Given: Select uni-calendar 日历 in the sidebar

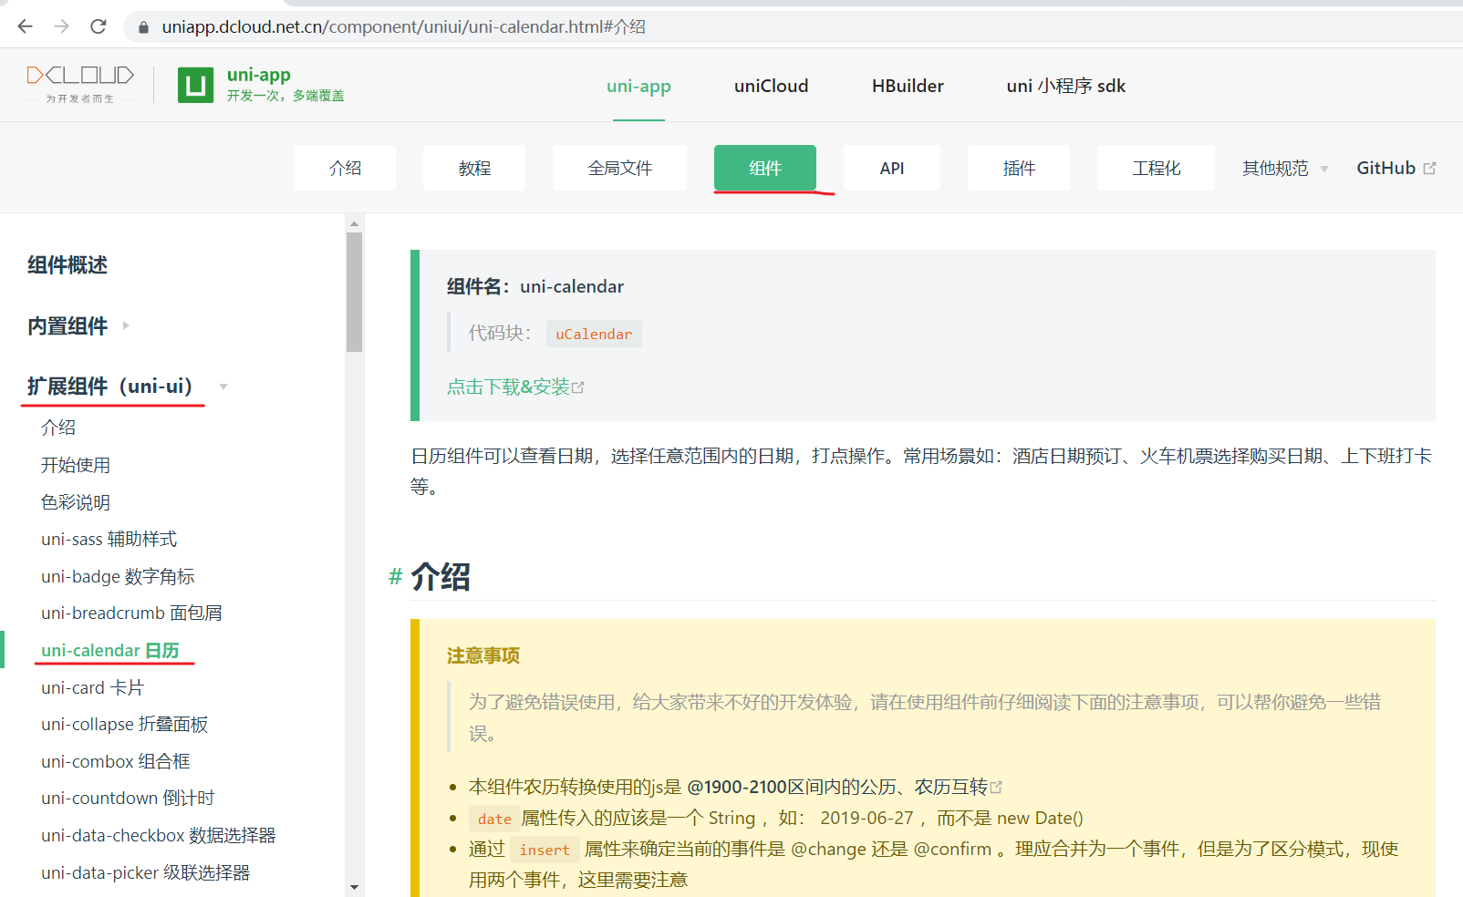Looking at the screenshot, I should point(109,650).
